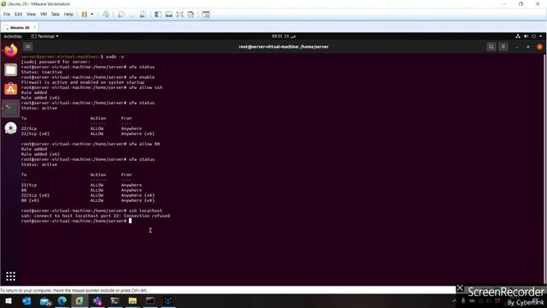Open the VMware Tabs menu
This screenshot has width=547, height=308.
55,15
